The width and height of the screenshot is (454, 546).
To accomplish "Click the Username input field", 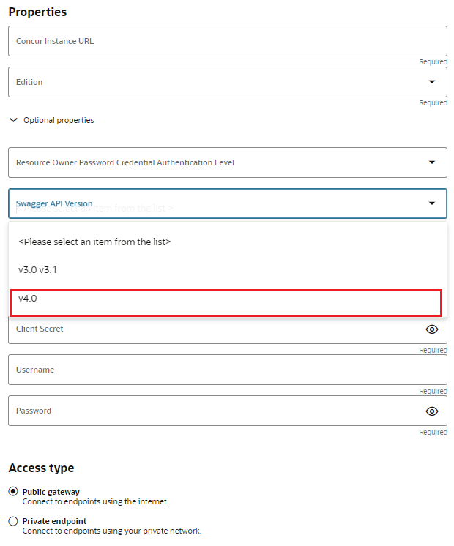I will pos(227,370).
